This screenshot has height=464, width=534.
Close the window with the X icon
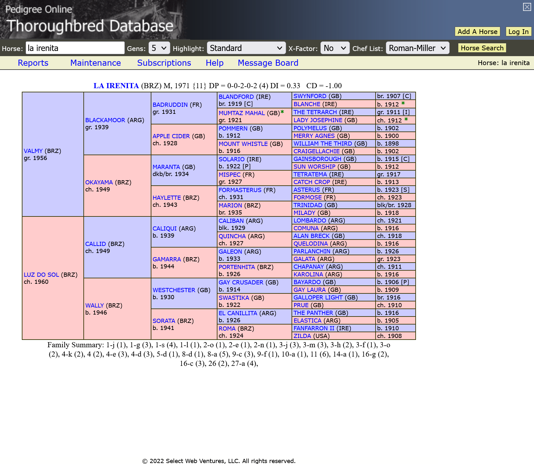(x=527, y=6)
